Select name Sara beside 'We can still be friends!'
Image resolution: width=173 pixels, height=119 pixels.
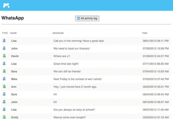14,72
